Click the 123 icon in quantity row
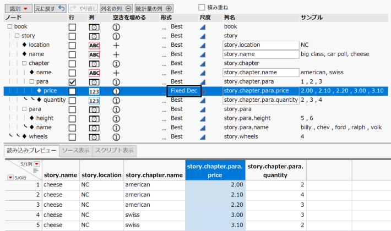This screenshot has height=231, width=391. 94,100
